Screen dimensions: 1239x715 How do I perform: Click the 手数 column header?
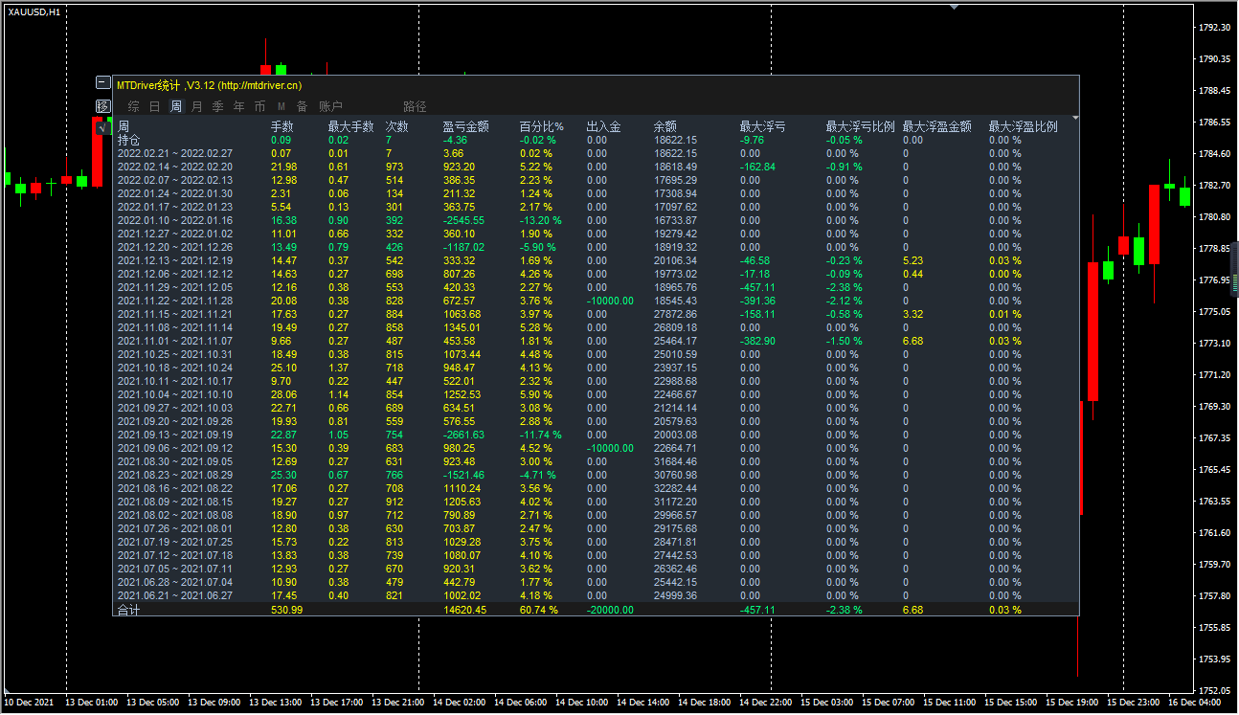pos(282,126)
